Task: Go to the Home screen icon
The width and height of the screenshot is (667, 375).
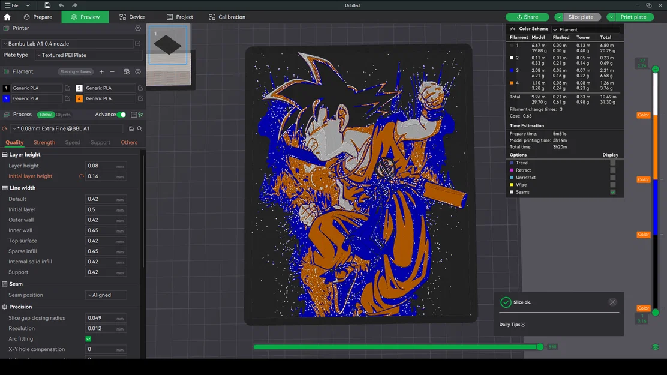Action: (x=7, y=17)
